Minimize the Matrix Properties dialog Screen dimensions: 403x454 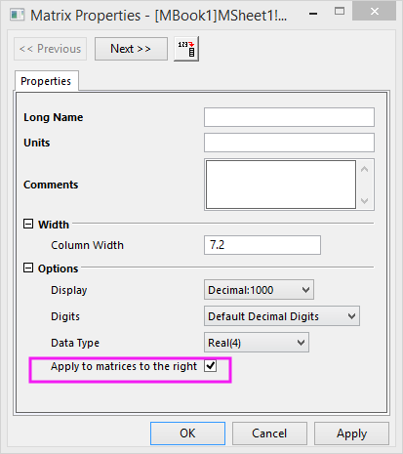tap(313, 14)
